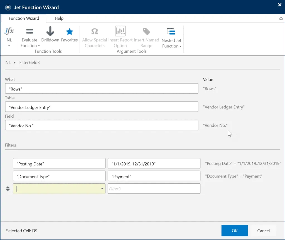Click the Allow Special Characters omega icon
Viewport: 285px width, 240px height.
coord(95,31)
